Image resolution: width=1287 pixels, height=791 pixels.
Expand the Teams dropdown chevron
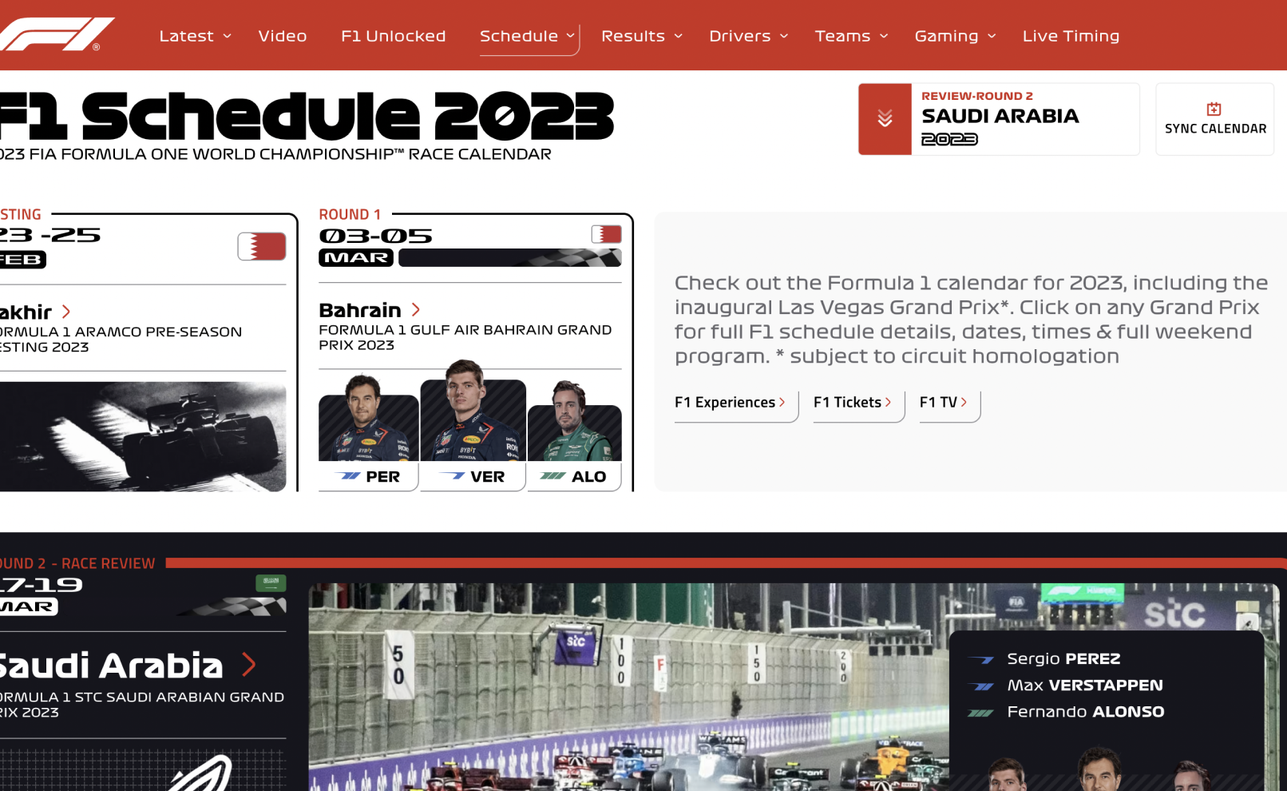[x=884, y=36]
